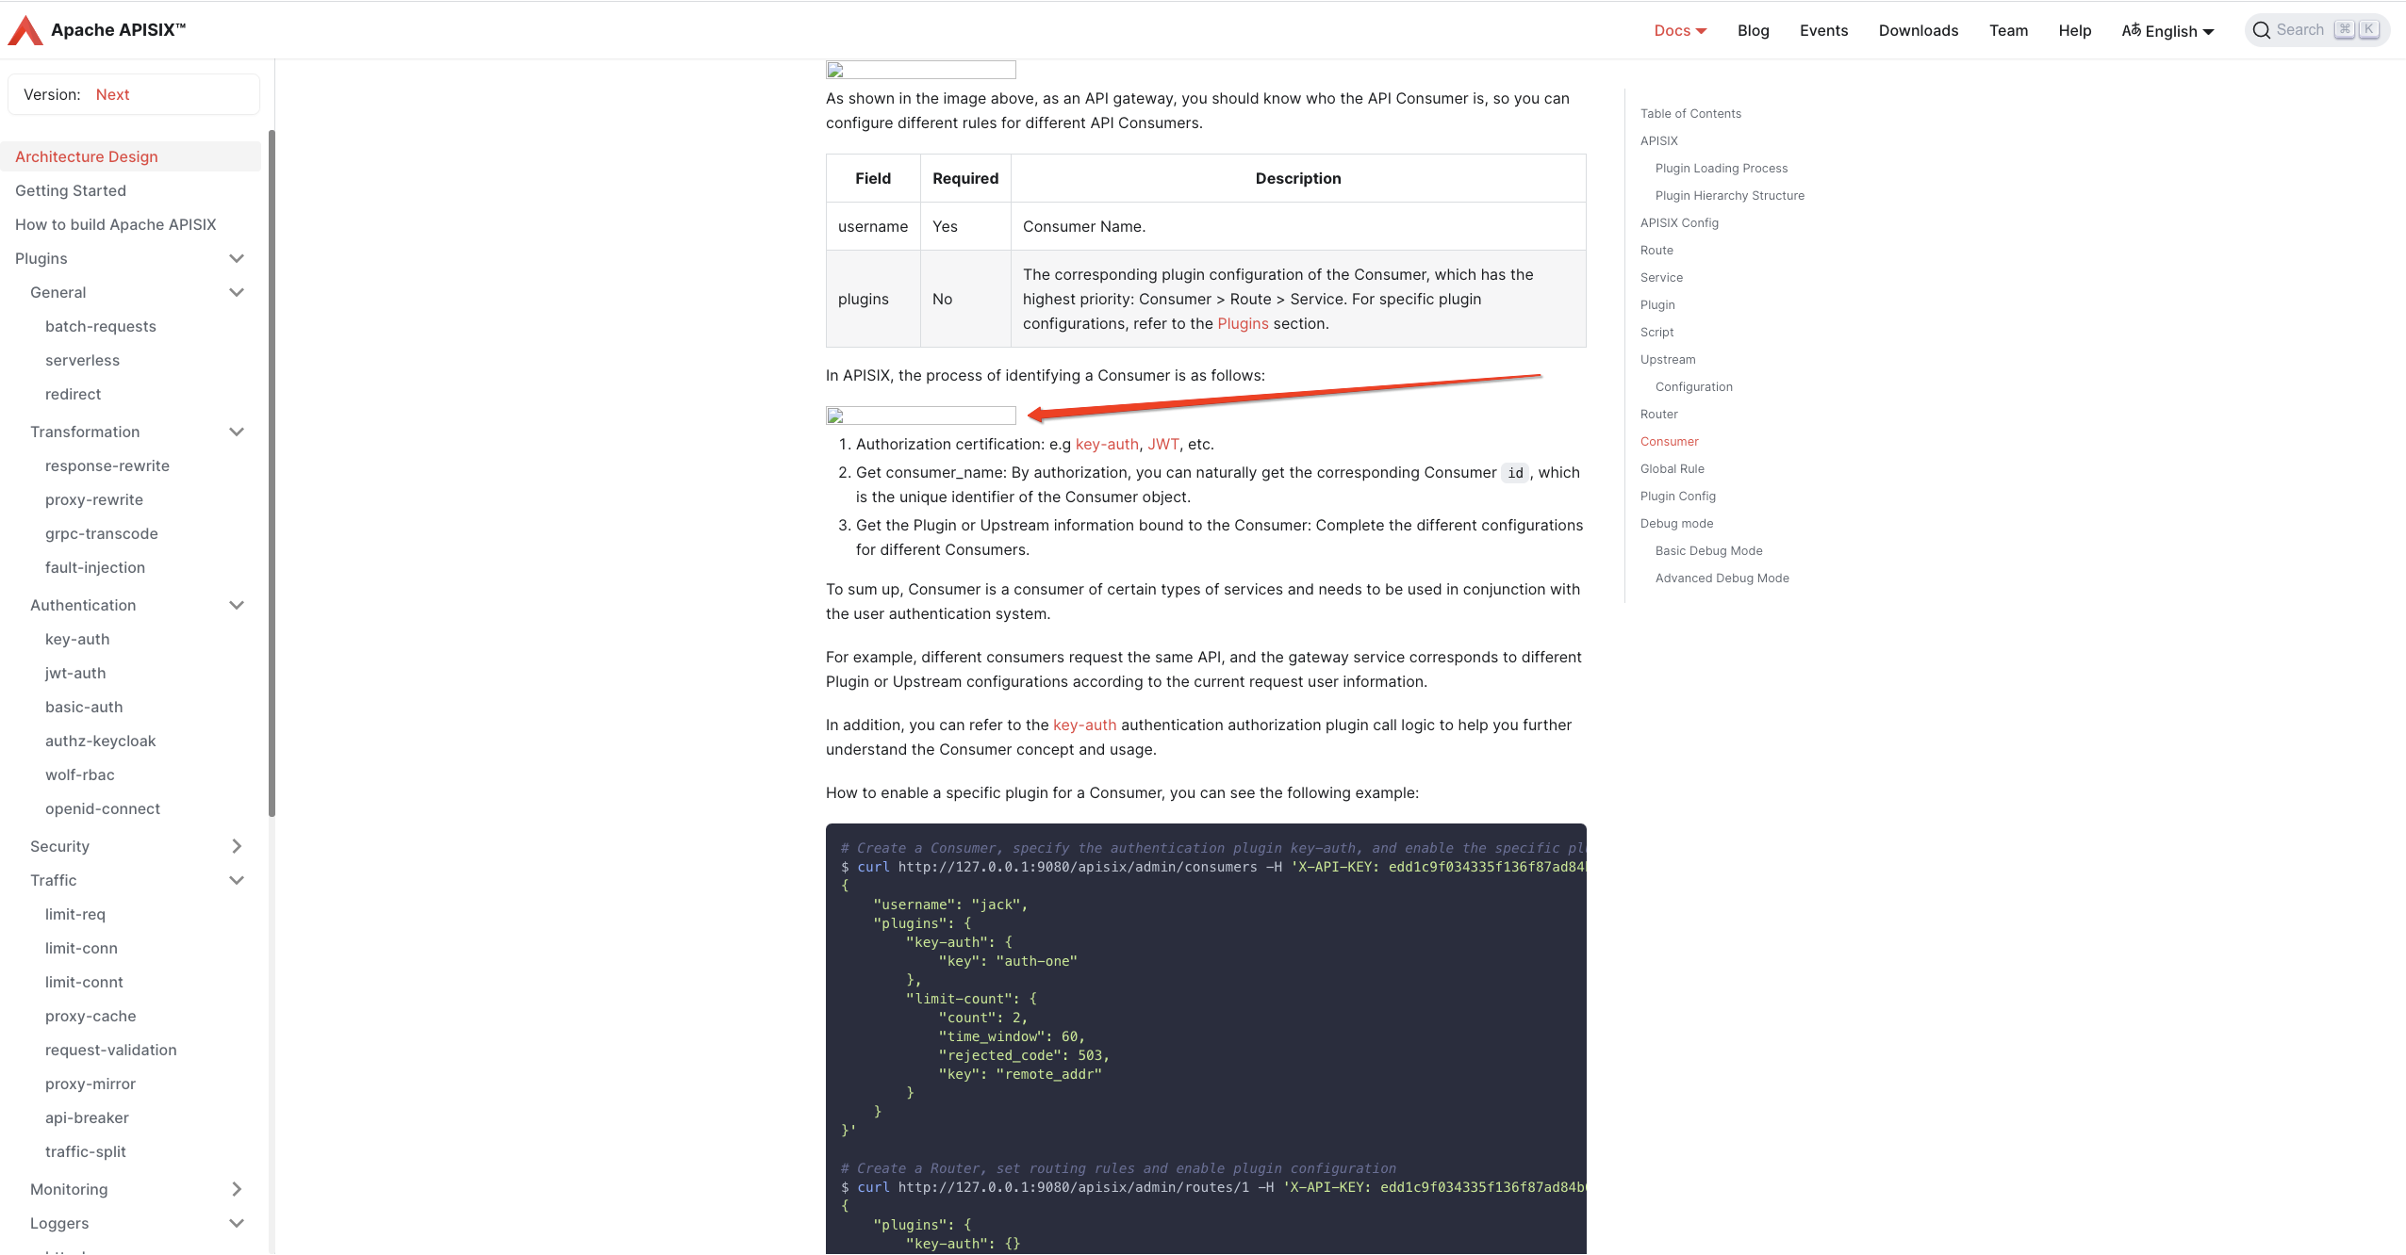The height and width of the screenshot is (1255, 2406).
Task: Switch to the Blog page
Action: 1753,30
